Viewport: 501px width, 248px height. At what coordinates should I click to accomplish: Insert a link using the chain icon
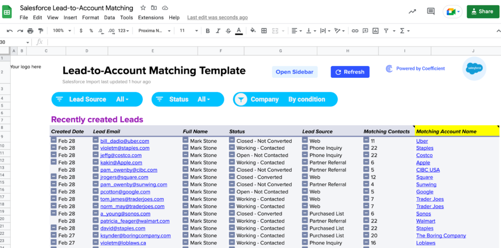(x=355, y=31)
